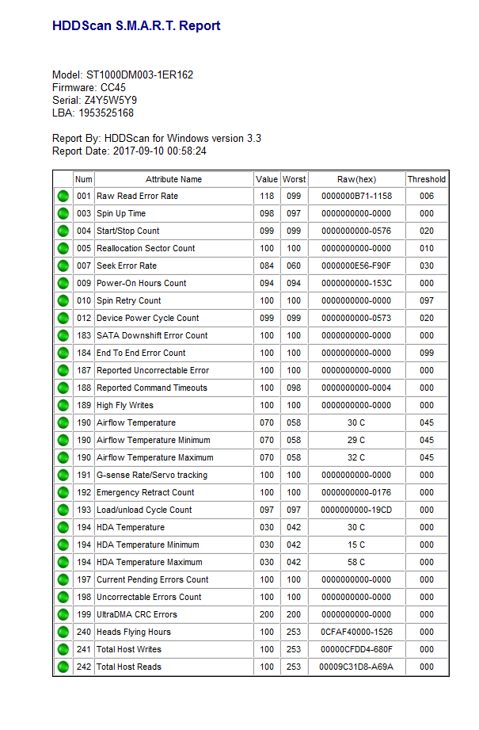
Task: Click the HDA Temperature Minimum value 15 C
Action: pos(356,545)
